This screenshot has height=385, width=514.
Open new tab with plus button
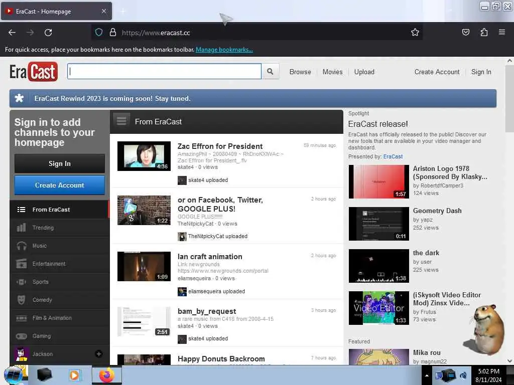click(122, 11)
